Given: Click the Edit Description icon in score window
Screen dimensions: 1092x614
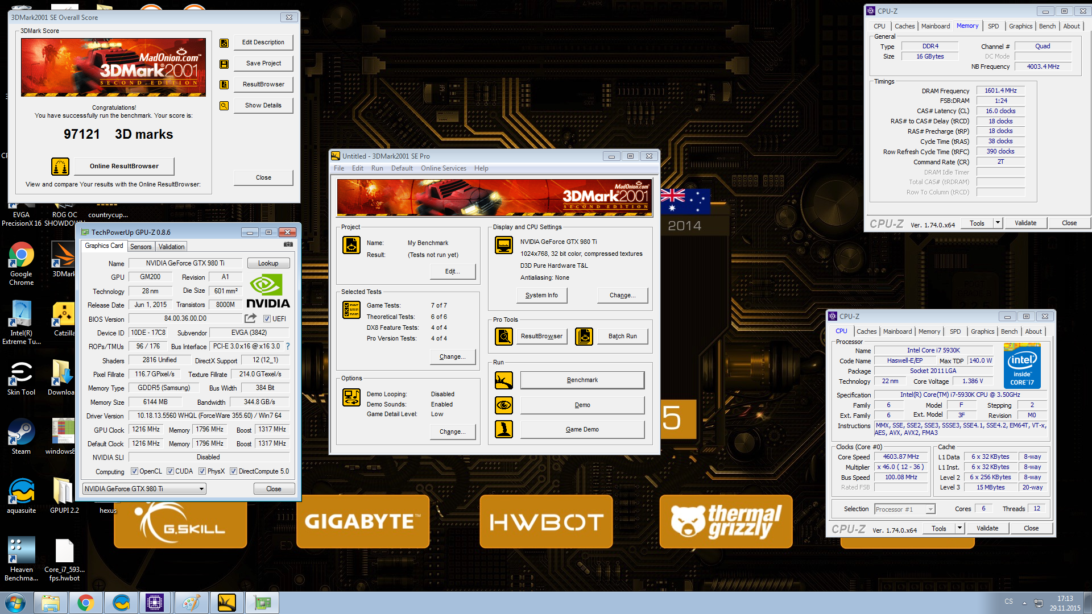Looking at the screenshot, I should click(x=224, y=43).
